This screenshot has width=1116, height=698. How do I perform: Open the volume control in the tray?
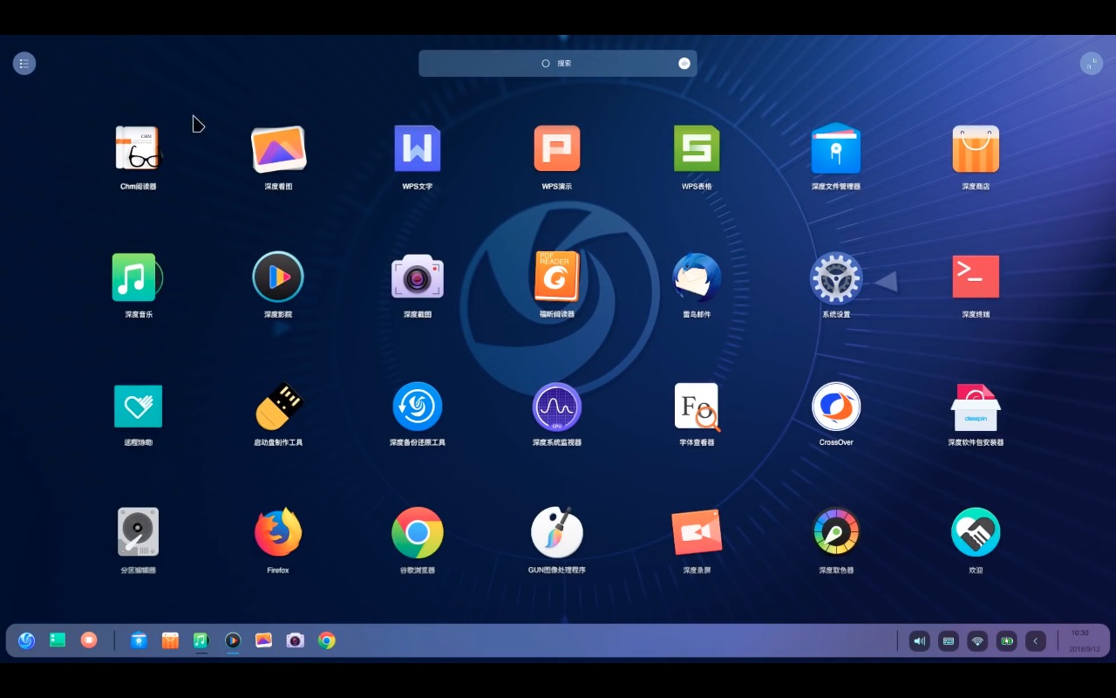tap(920, 641)
